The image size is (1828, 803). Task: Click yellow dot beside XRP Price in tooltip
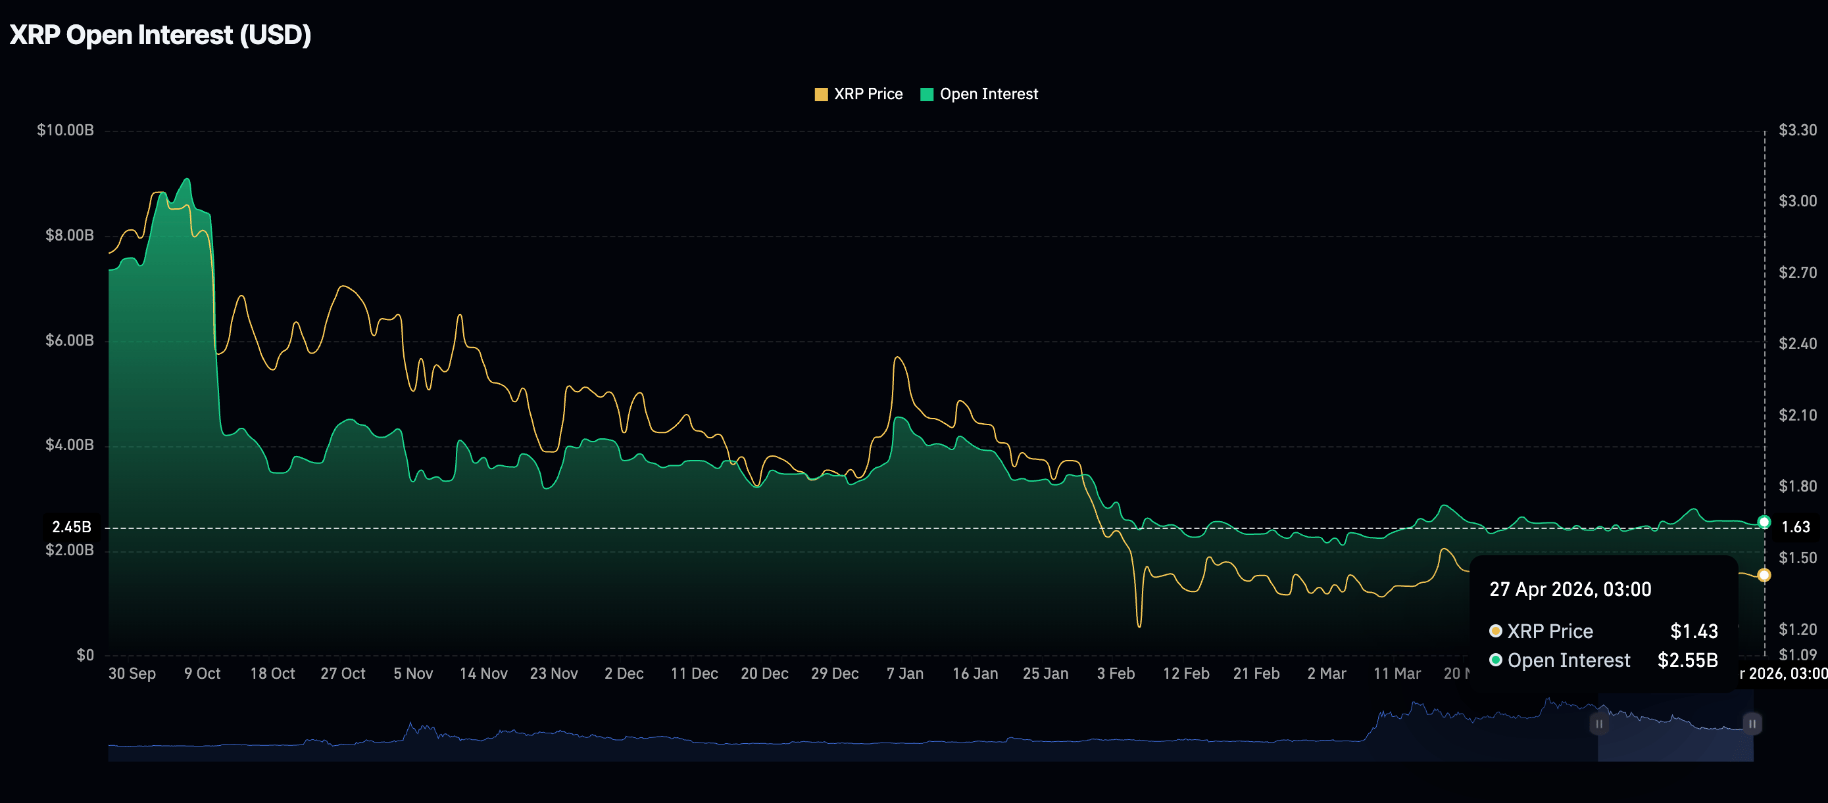[1495, 631]
